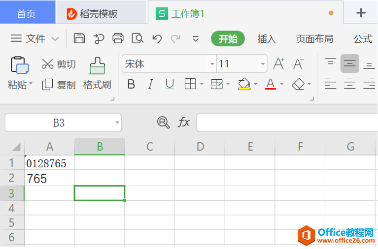Open the 页面布局 ribbon tab
This screenshot has height=249, width=378.
[x=314, y=39]
